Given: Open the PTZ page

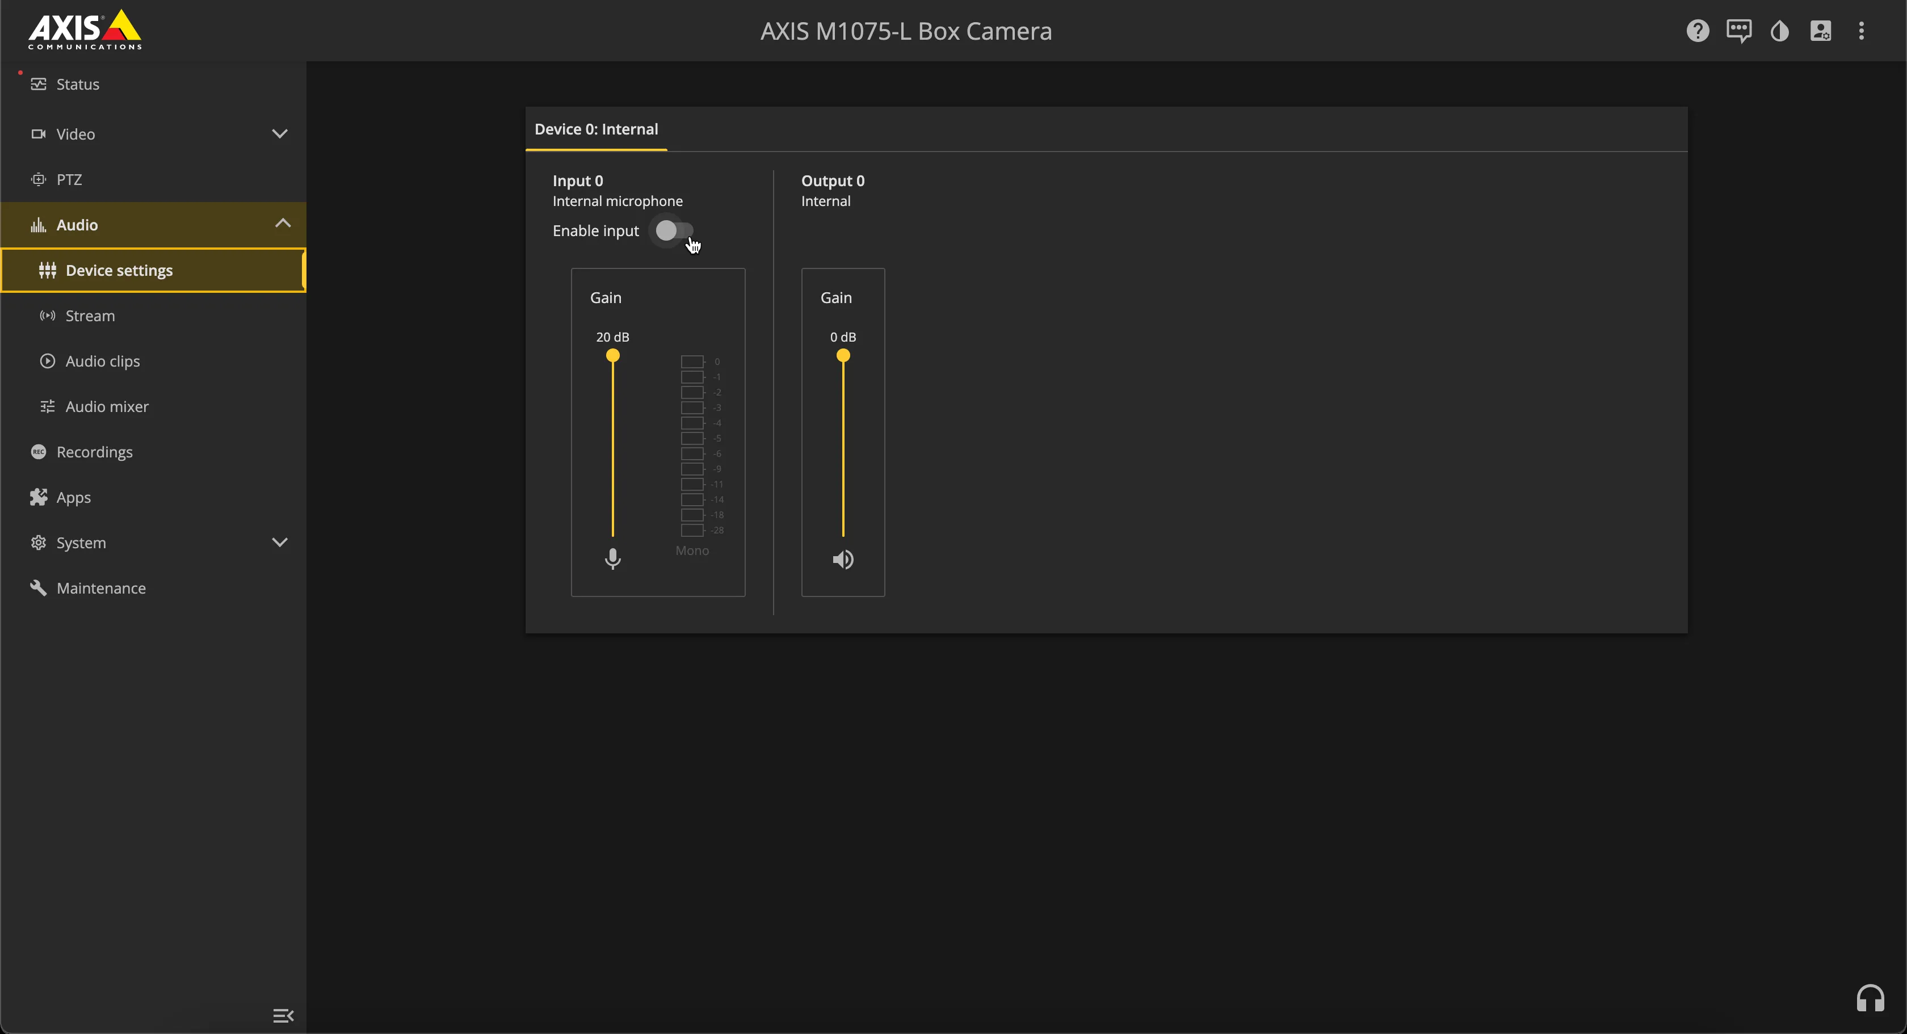Looking at the screenshot, I should tap(153, 180).
